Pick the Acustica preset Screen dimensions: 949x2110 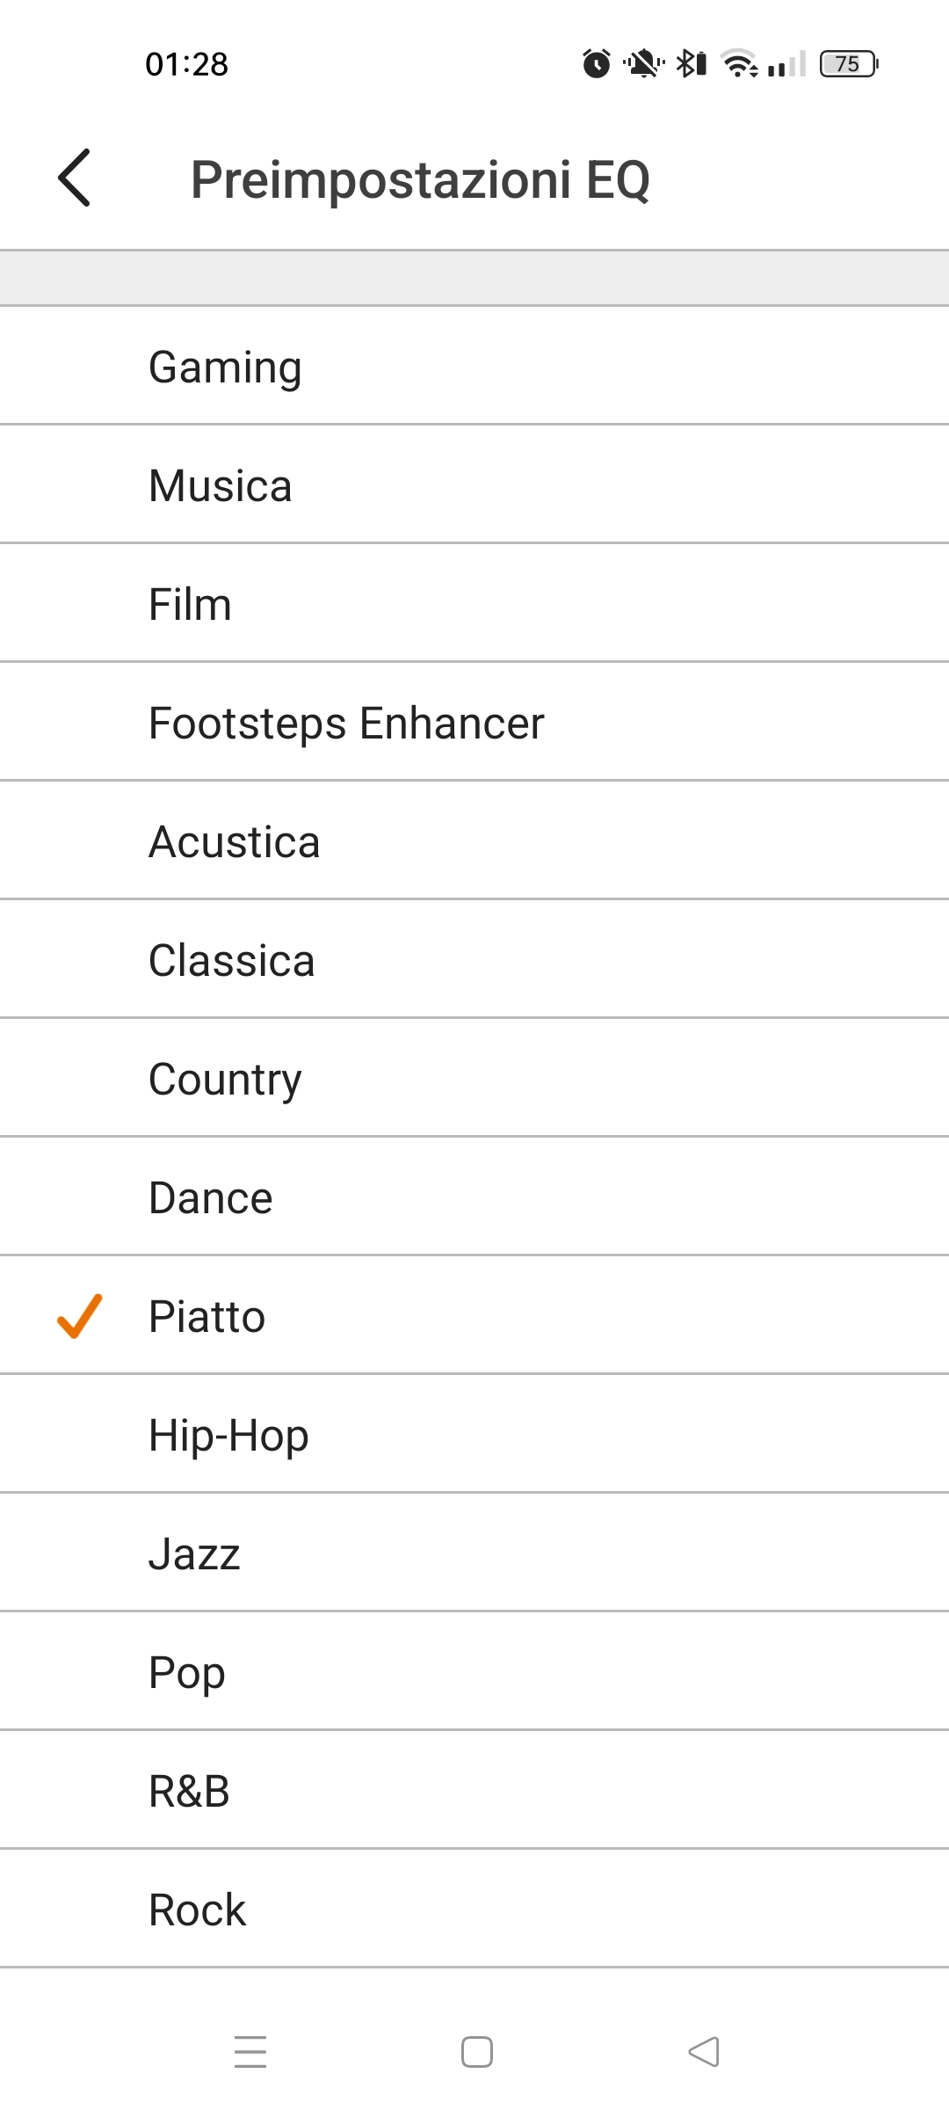click(474, 840)
